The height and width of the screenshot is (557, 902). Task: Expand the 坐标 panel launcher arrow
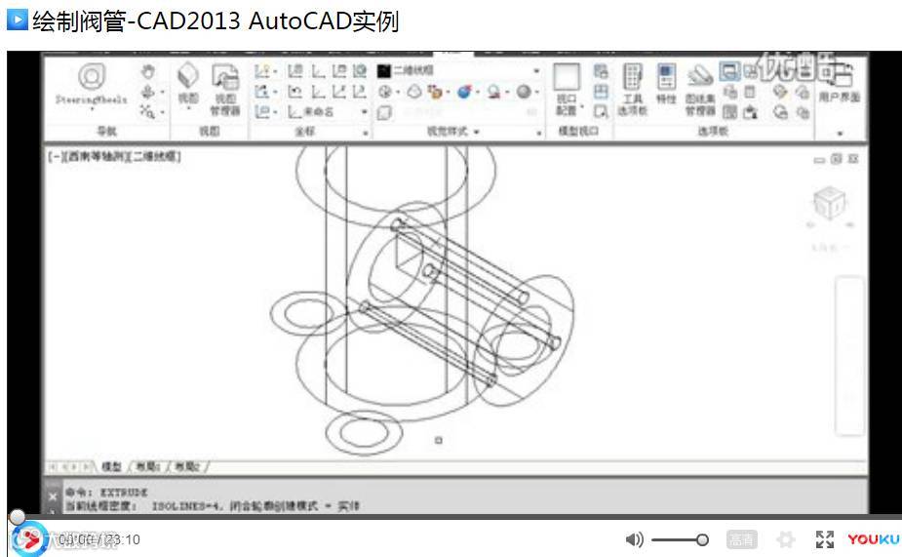(x=366, y=133)
